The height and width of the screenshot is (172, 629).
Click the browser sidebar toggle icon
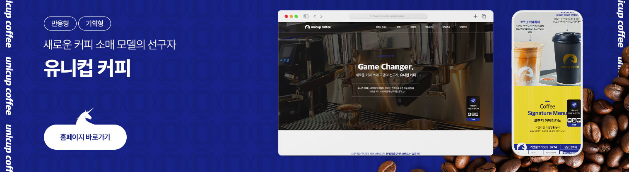(x=306, y=16)
